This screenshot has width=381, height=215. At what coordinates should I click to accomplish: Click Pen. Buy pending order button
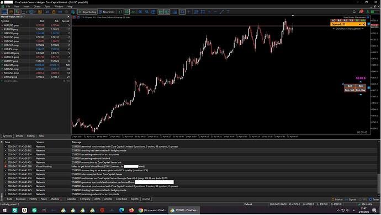(x=361, y=90)
